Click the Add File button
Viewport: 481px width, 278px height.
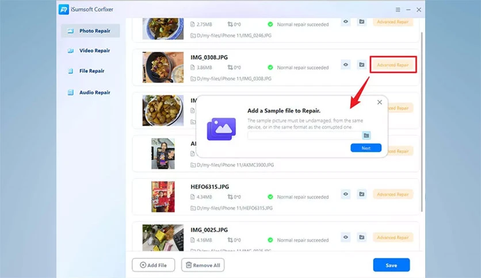click(154, 265)
